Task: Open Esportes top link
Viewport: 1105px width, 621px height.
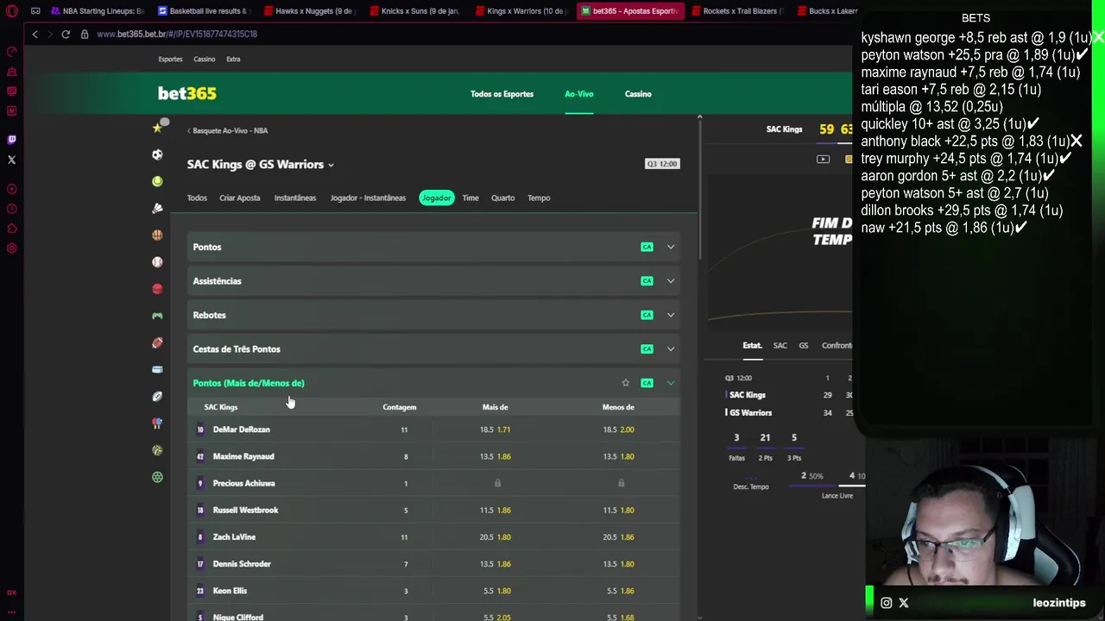Action: coord(170,59)
